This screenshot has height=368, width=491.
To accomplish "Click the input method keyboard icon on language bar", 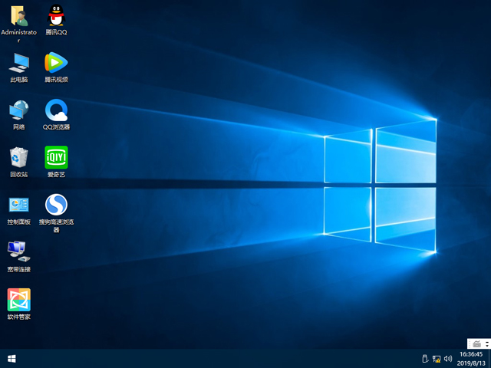I will click(477, 343).
